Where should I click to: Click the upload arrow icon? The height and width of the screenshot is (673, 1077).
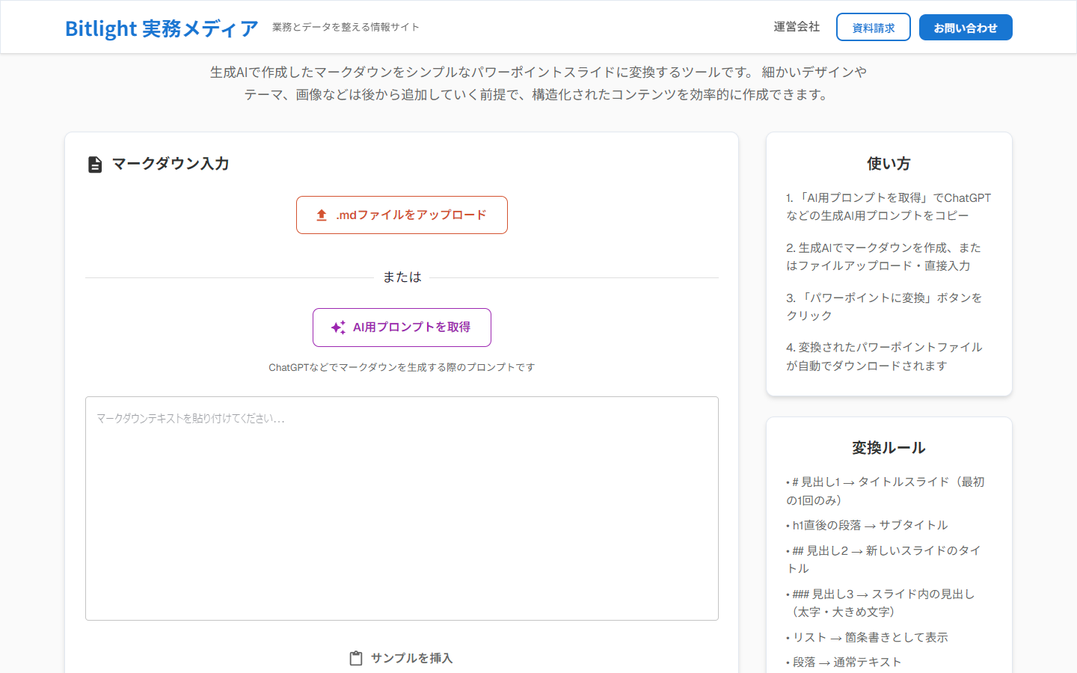pos(322,215)
